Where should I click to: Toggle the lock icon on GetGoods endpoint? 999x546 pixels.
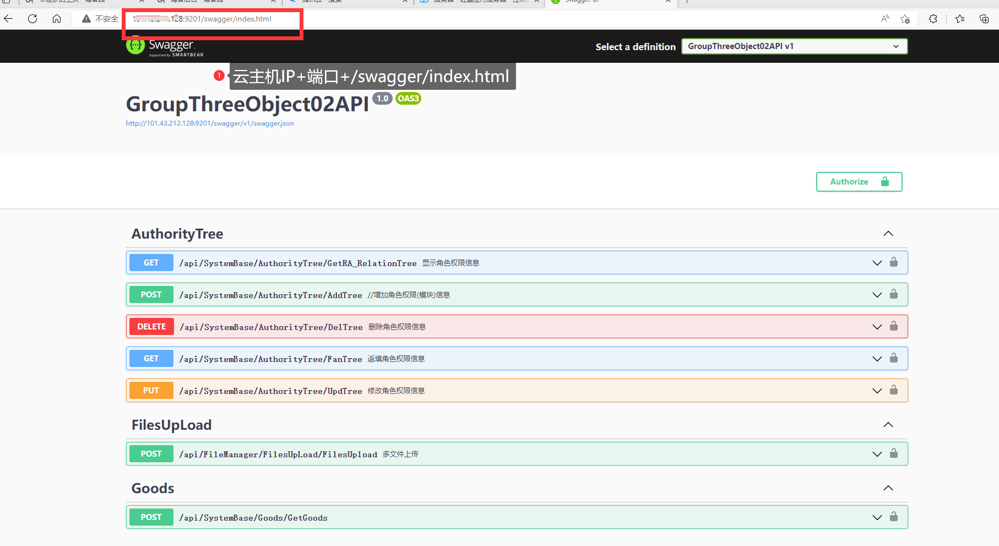pyautogui.click(x=894, y=517)
